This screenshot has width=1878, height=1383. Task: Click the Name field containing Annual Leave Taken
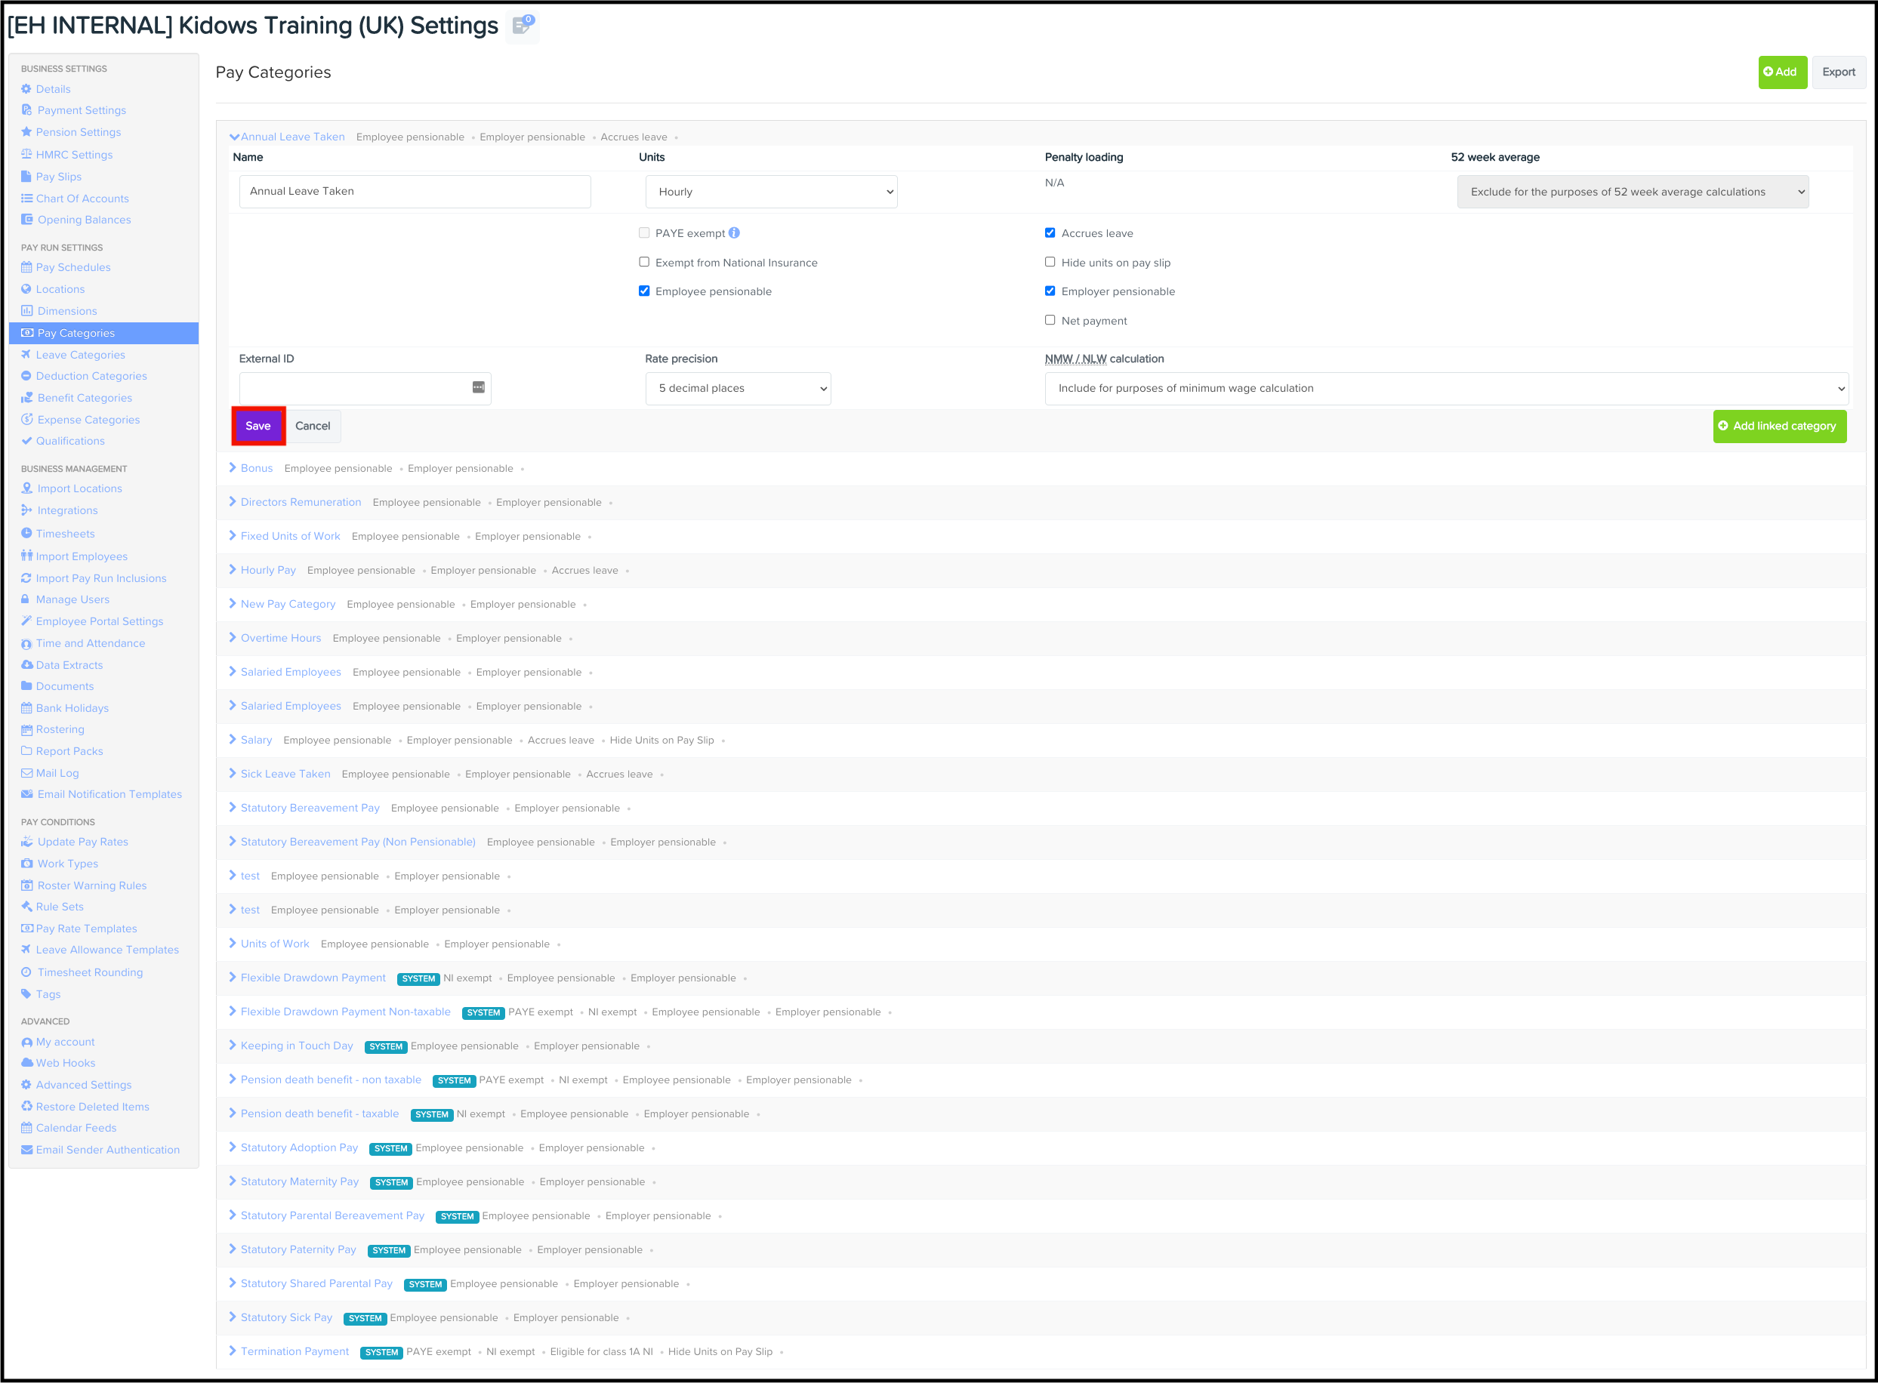tap(415, 192)
